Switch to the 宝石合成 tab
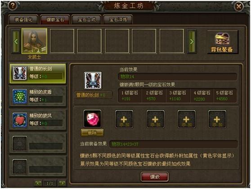This screenshot has width=251, height=189. (86, 19)
